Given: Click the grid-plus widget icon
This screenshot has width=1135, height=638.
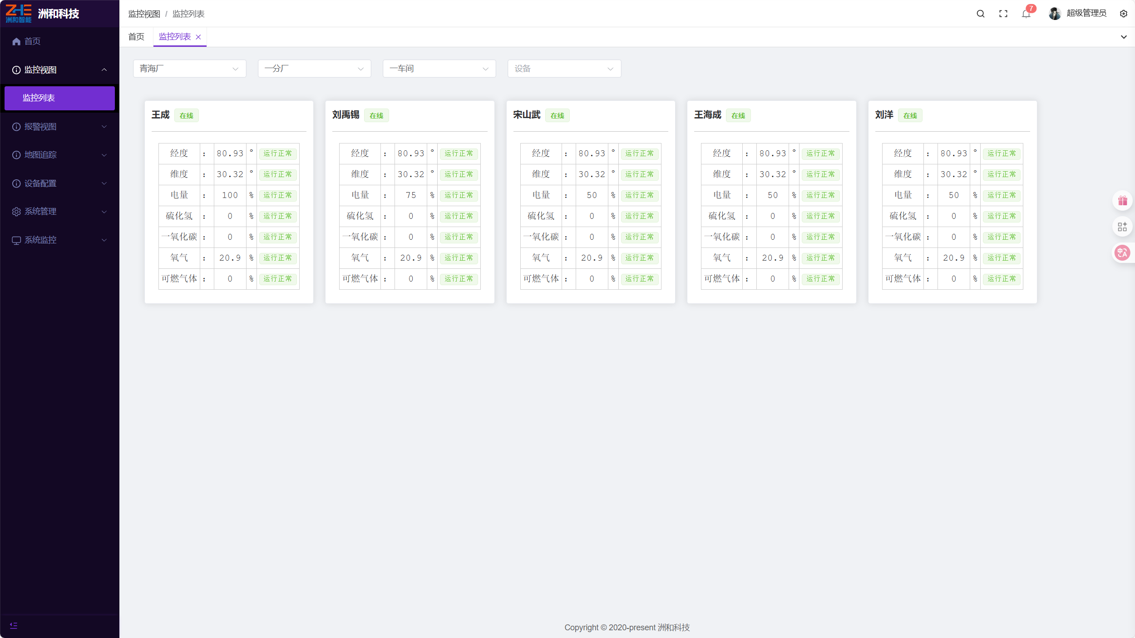Looking at the screenshot, I should pos(1122,227).
